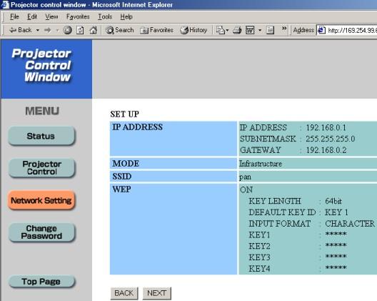377x301 pixels.
Task: Open the Favorites toolbar button
Action: (x=156, y=30)
